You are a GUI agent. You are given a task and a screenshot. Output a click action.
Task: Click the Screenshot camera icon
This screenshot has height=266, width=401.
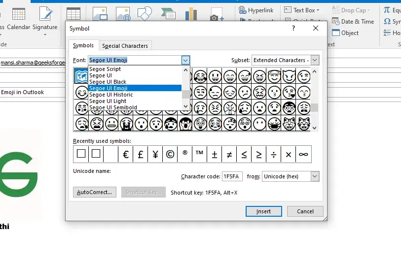(x=217, y=14)
